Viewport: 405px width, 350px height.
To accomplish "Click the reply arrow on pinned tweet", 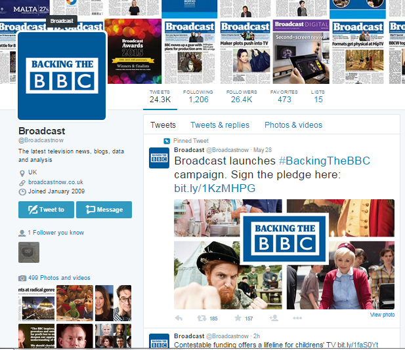I will coord(179,318).
